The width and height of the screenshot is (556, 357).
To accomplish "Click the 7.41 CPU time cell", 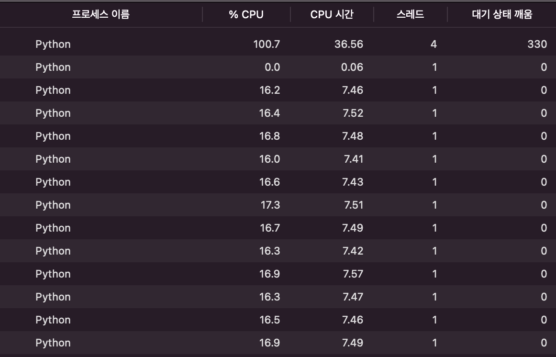I will 353,159.
